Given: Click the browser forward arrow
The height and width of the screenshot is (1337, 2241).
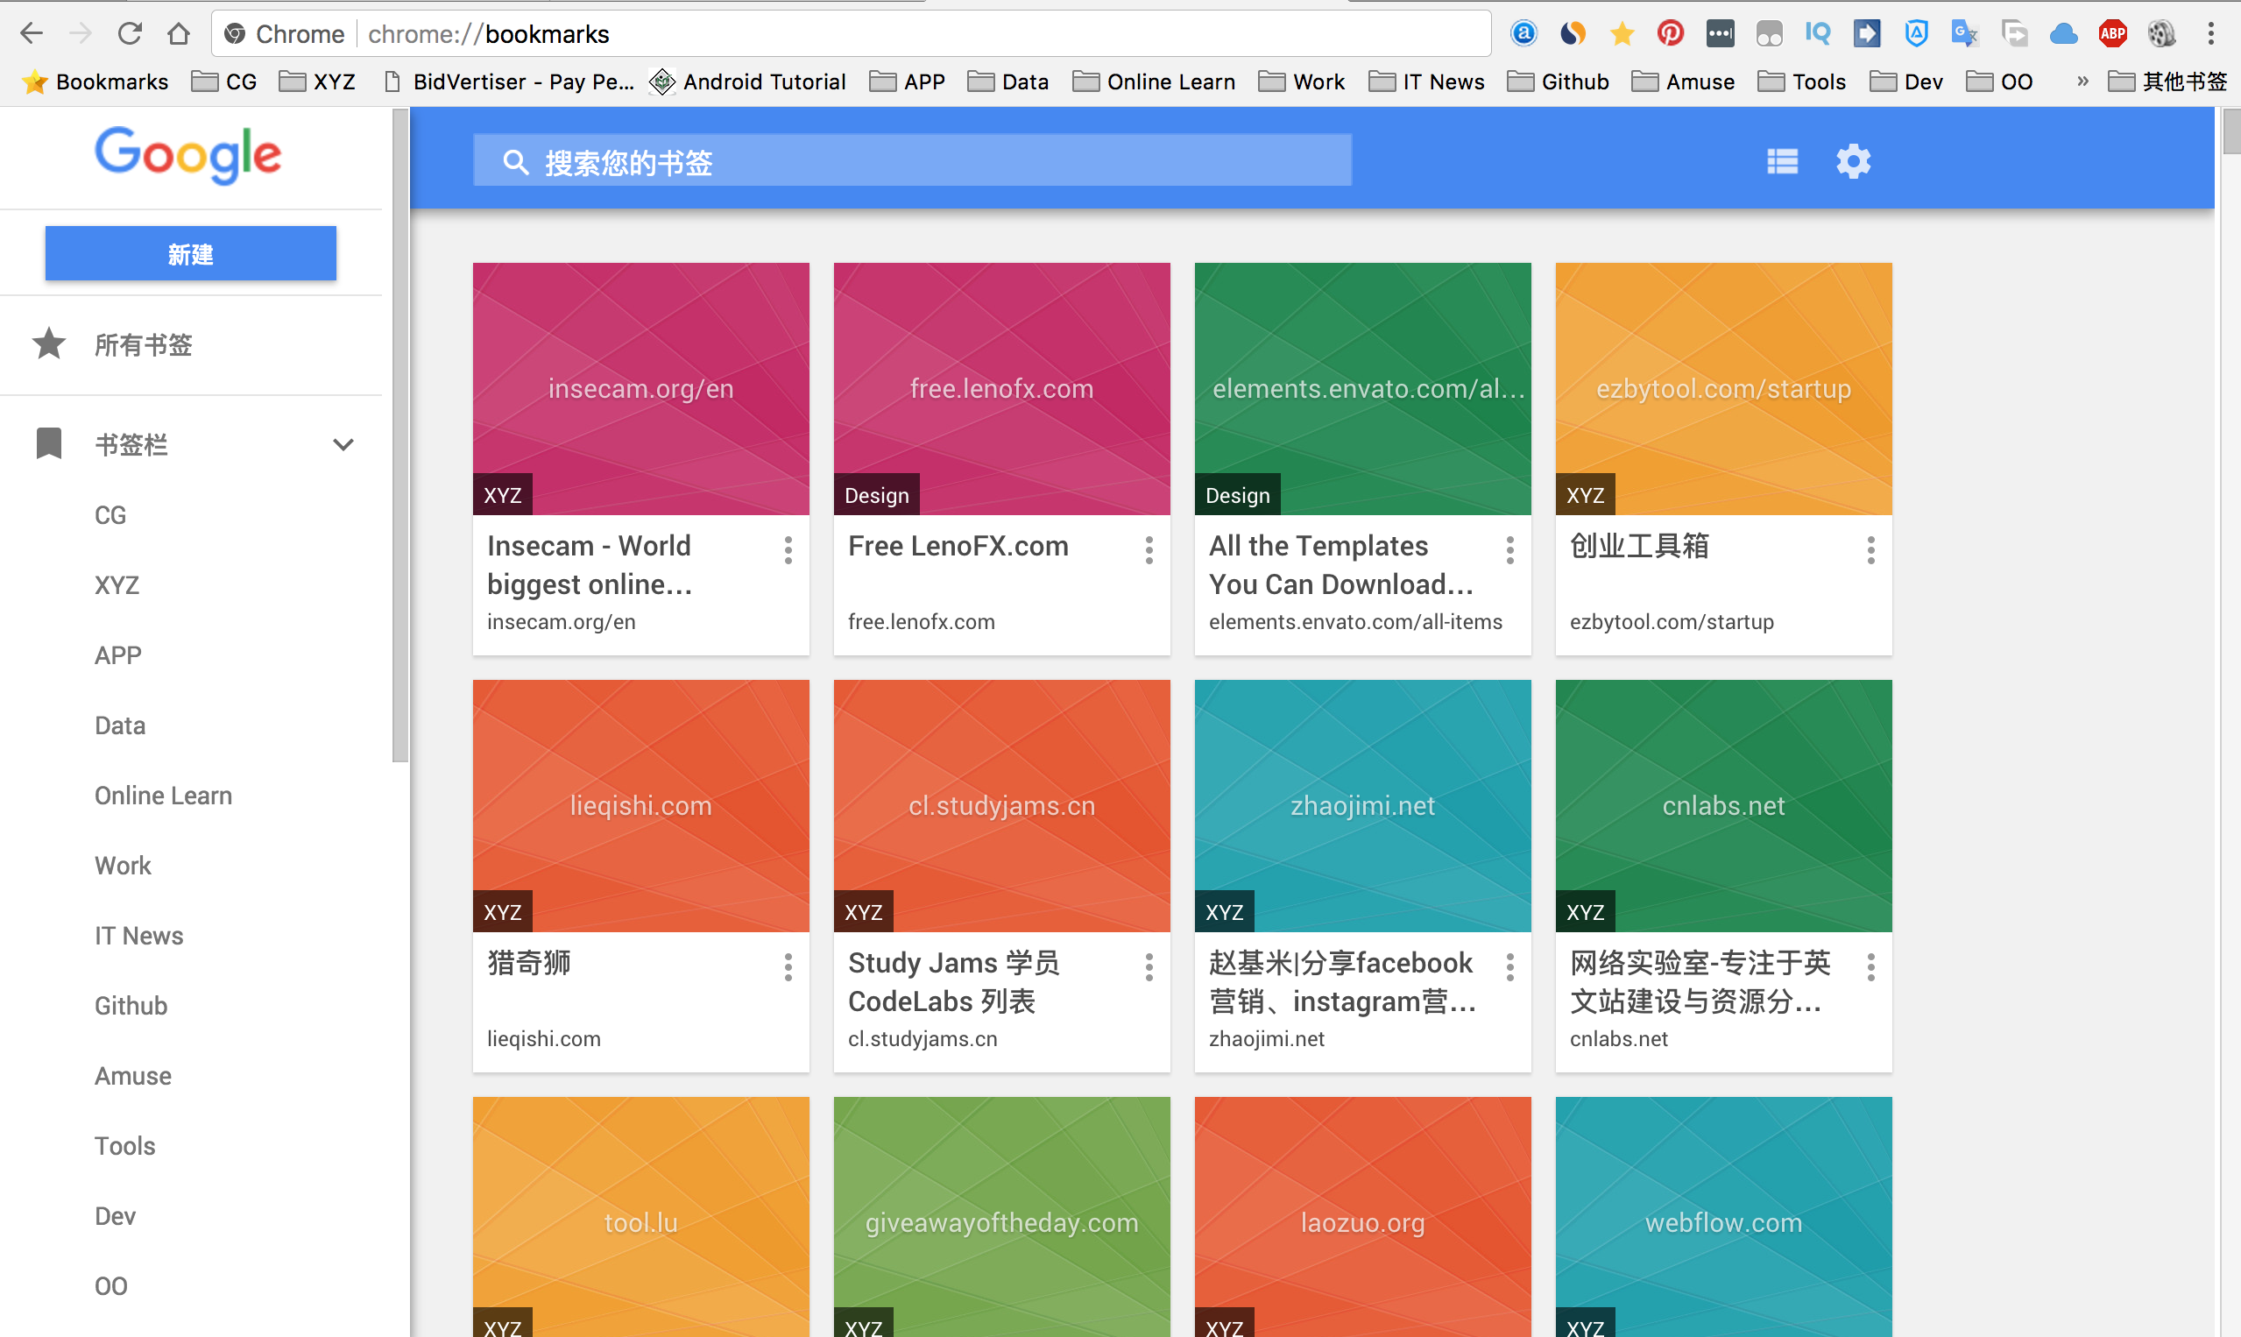Looking at the screenshot, I should point(81,33).
